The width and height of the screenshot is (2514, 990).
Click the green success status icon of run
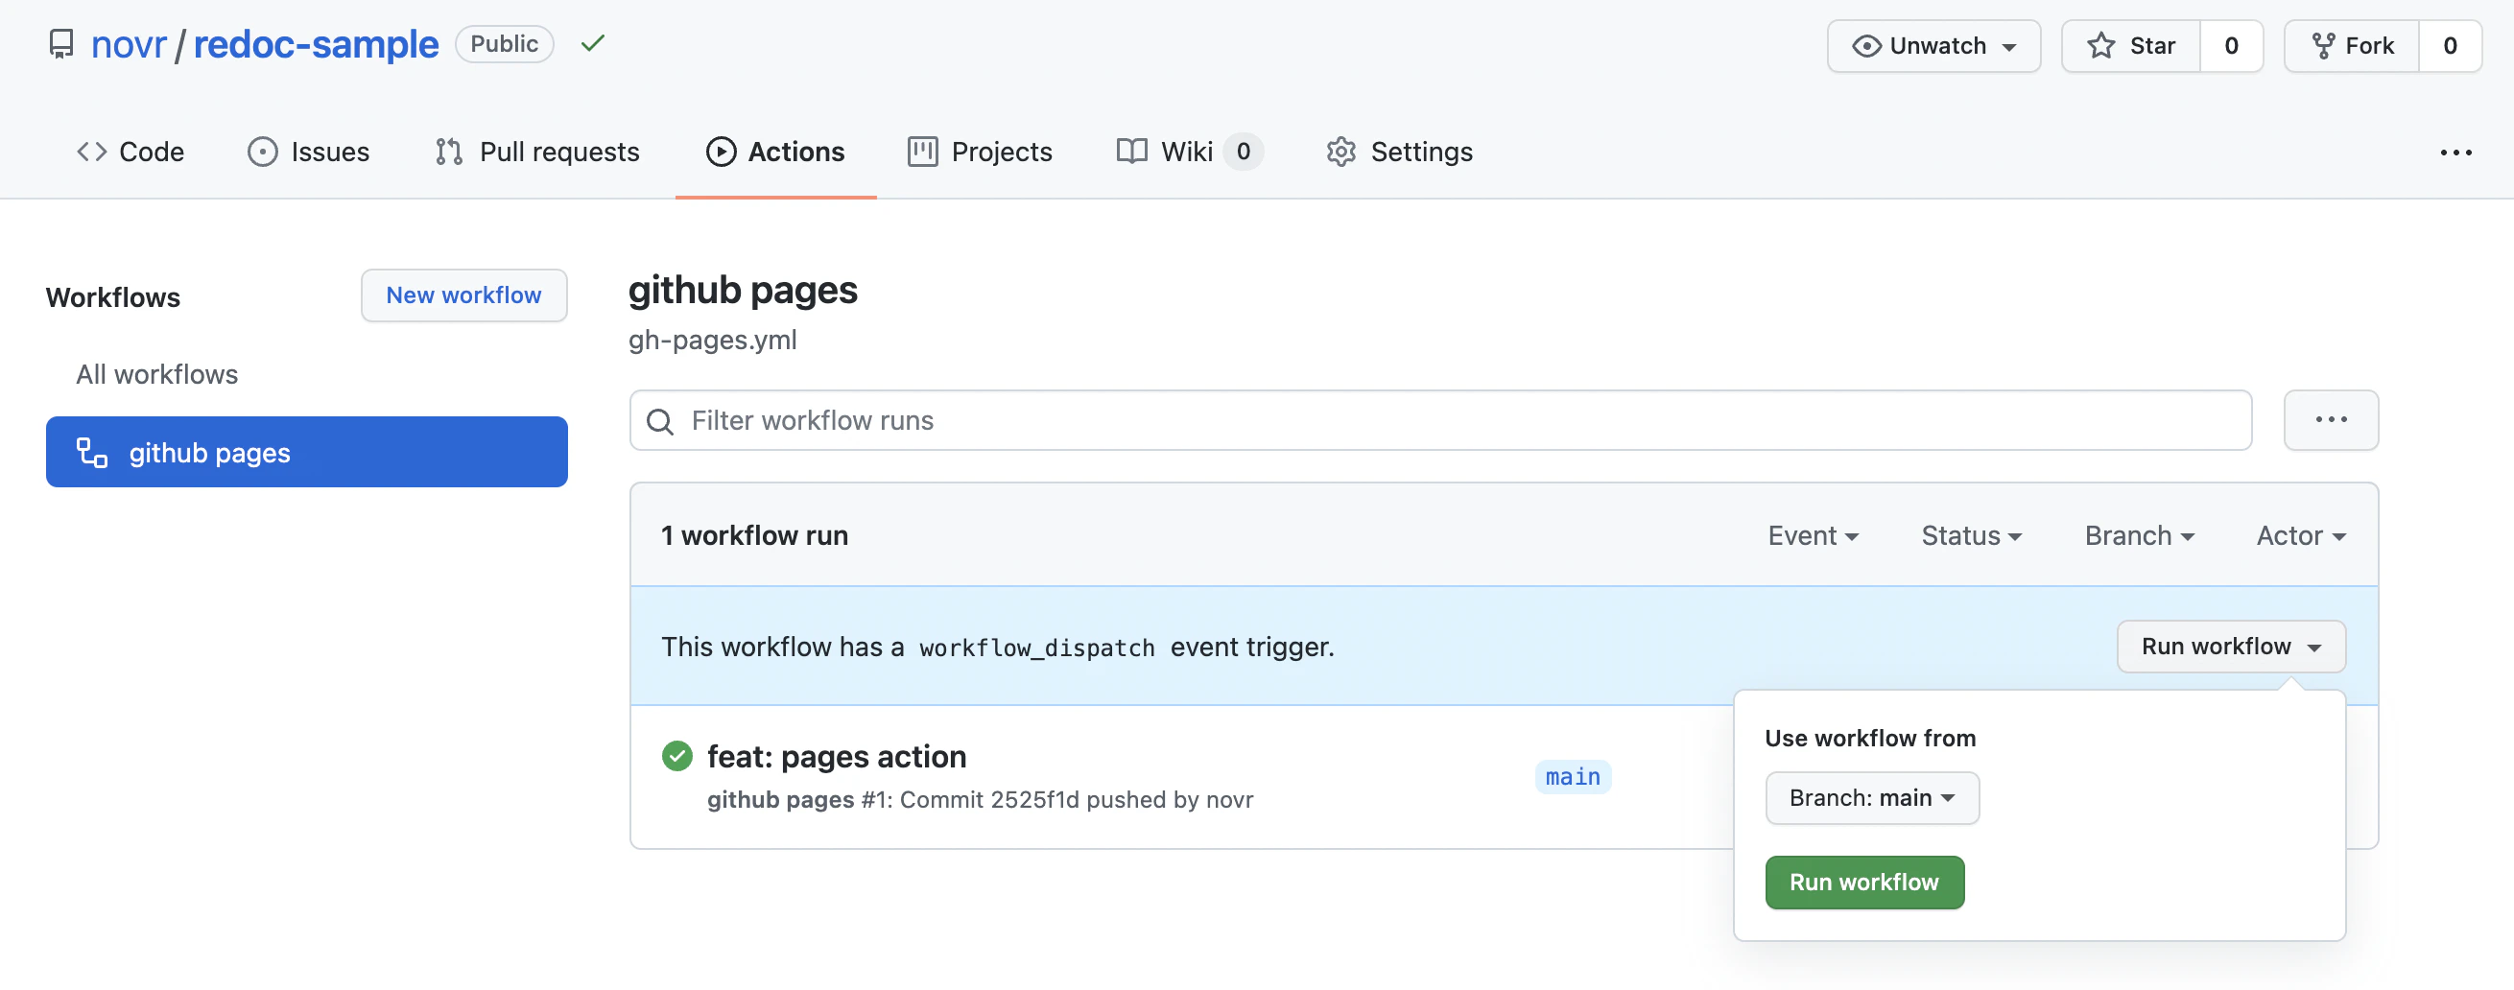point(676,756)
